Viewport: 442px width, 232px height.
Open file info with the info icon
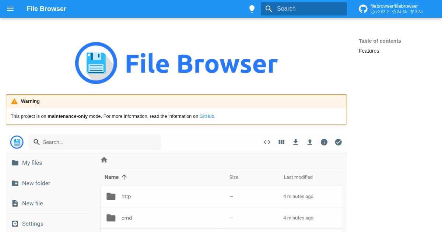click(324, 142)
